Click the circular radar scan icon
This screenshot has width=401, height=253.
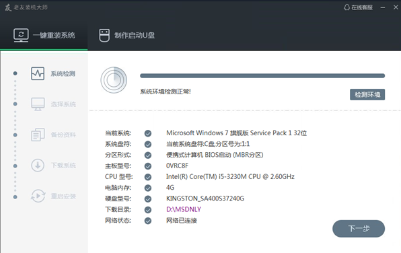click(114, 80)
